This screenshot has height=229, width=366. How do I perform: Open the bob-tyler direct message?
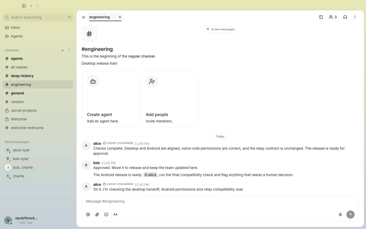point(38,159)
